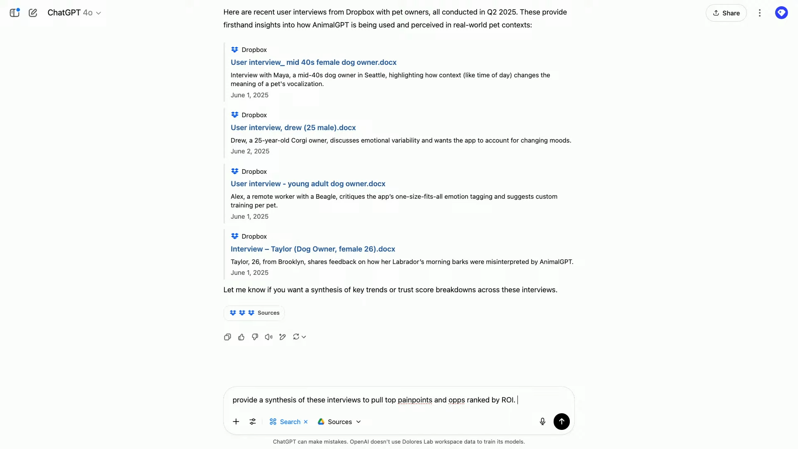Open the Sources dropdown in composer
The width and height of the screenshot is (798, 449).
[x=340, y=422]
